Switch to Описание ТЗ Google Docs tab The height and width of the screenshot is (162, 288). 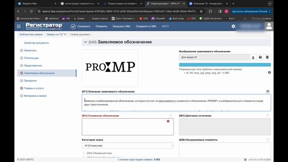point(209,4)
